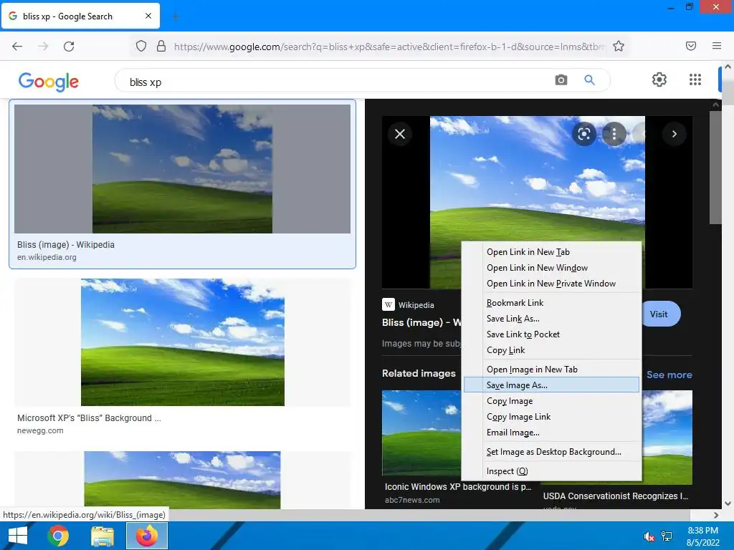Screen dimensions: 734x550
Task: Choose Copy Link in the context menu
Action: (551, 350)
